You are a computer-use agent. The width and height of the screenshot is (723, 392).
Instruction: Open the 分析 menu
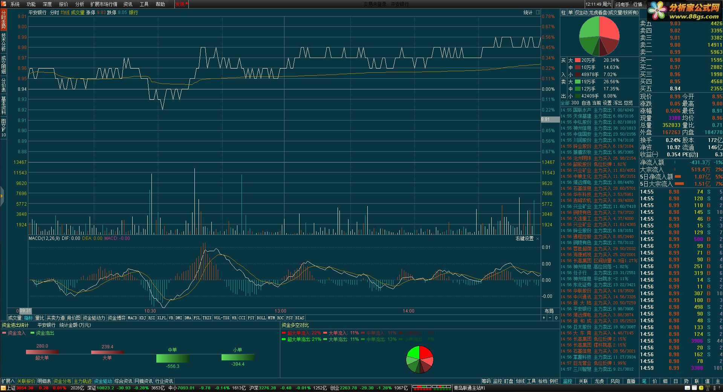pyautogui.click(x=80, y=4)
